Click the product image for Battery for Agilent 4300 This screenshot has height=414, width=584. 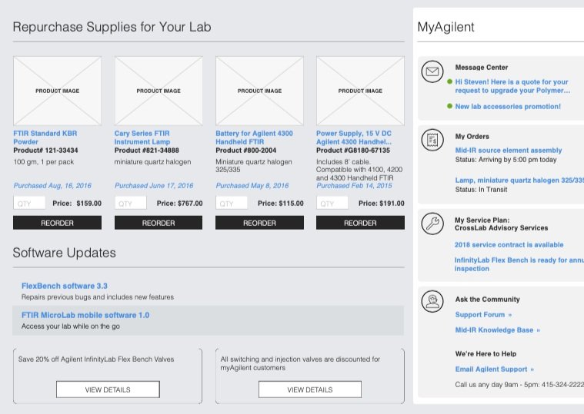pyautogui.click(x=259, y=91)
